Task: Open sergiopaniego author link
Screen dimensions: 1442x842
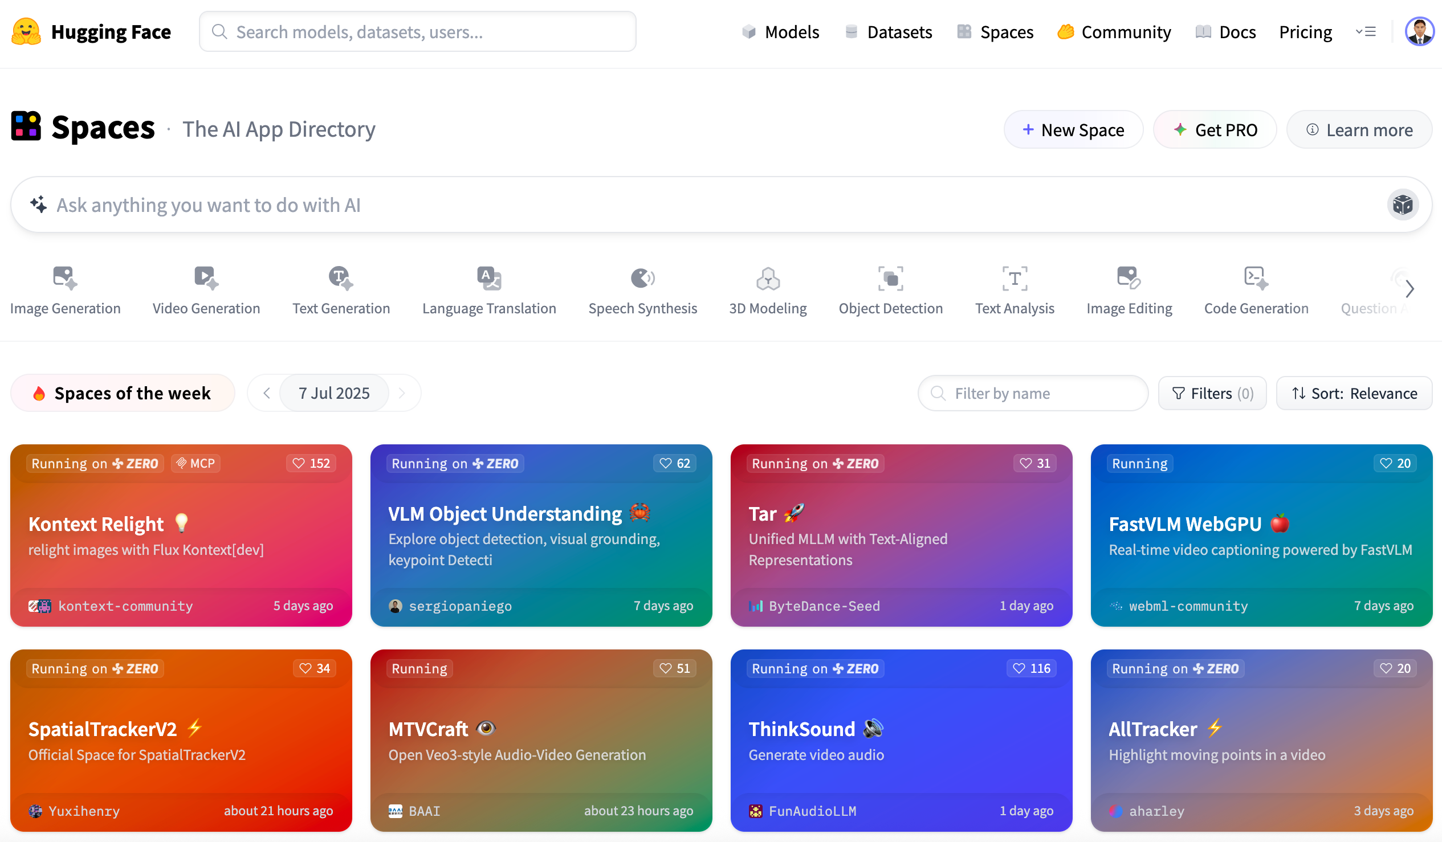Action: click(450, 606)
